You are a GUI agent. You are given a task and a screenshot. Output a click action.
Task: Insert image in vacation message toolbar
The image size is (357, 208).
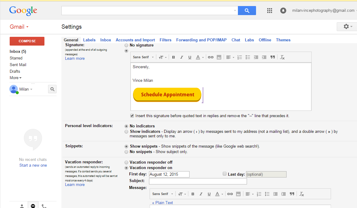(238, 194)
